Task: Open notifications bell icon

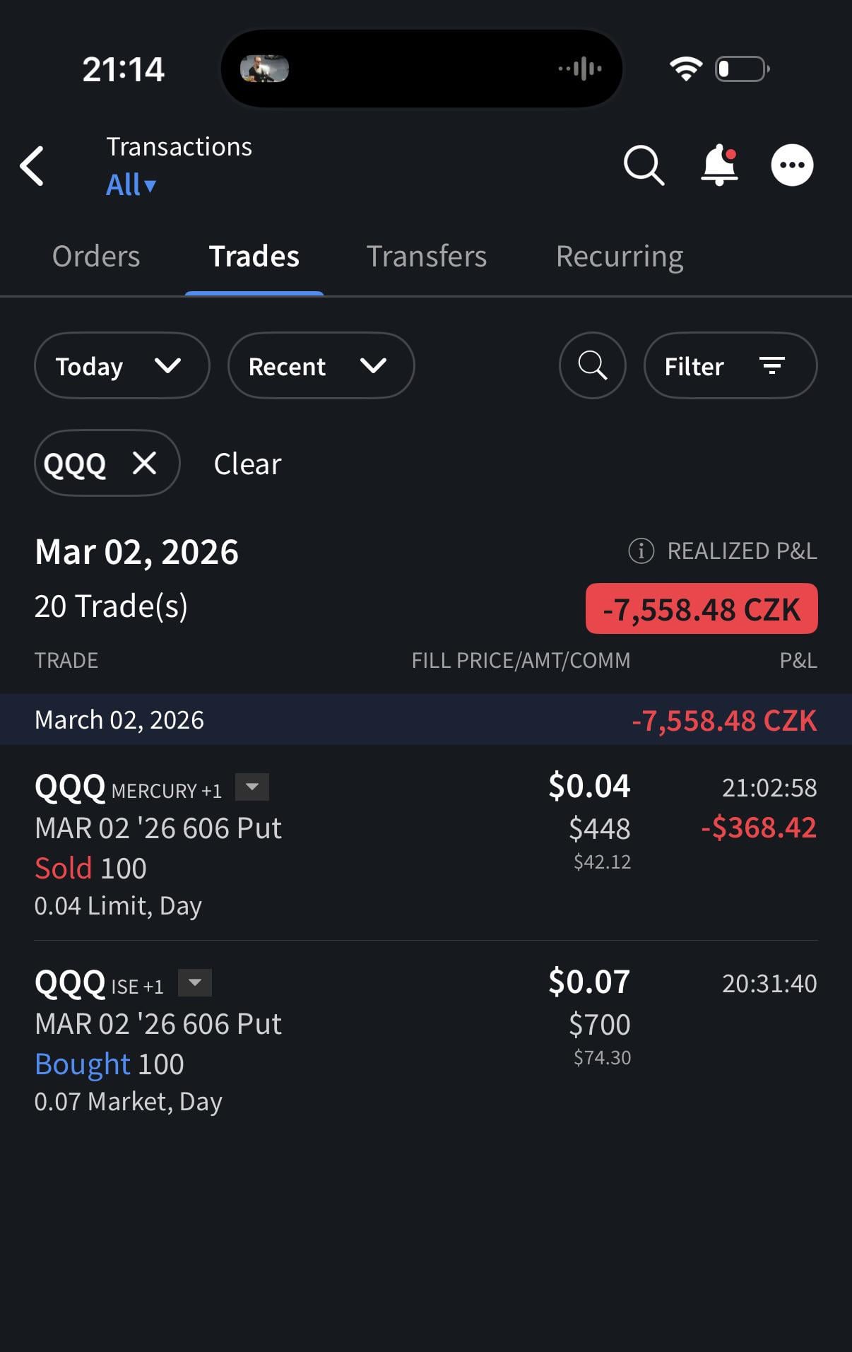Action: coord(719,165)
